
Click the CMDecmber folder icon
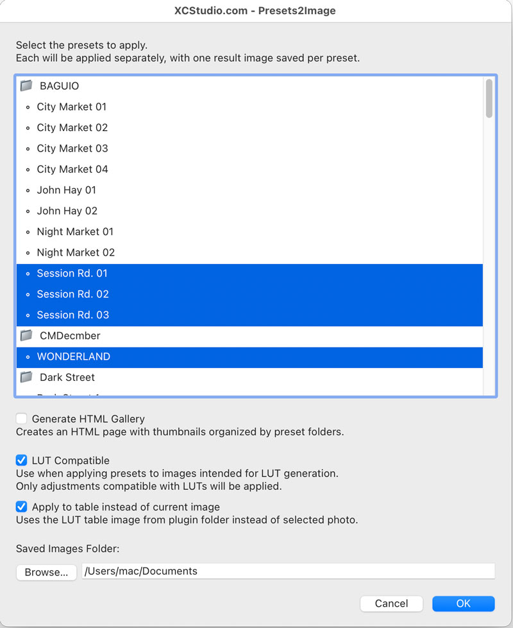coord(26,335)
